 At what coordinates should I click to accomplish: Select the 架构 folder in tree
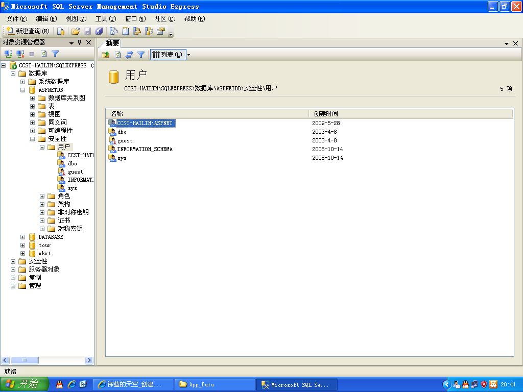pyautogui.click(x=64, y=204)
